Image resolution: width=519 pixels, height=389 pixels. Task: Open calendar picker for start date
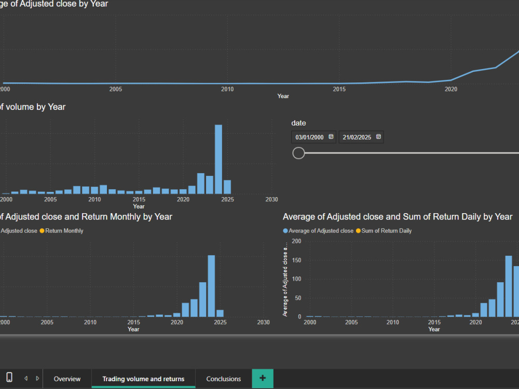(x=331, y=136)
